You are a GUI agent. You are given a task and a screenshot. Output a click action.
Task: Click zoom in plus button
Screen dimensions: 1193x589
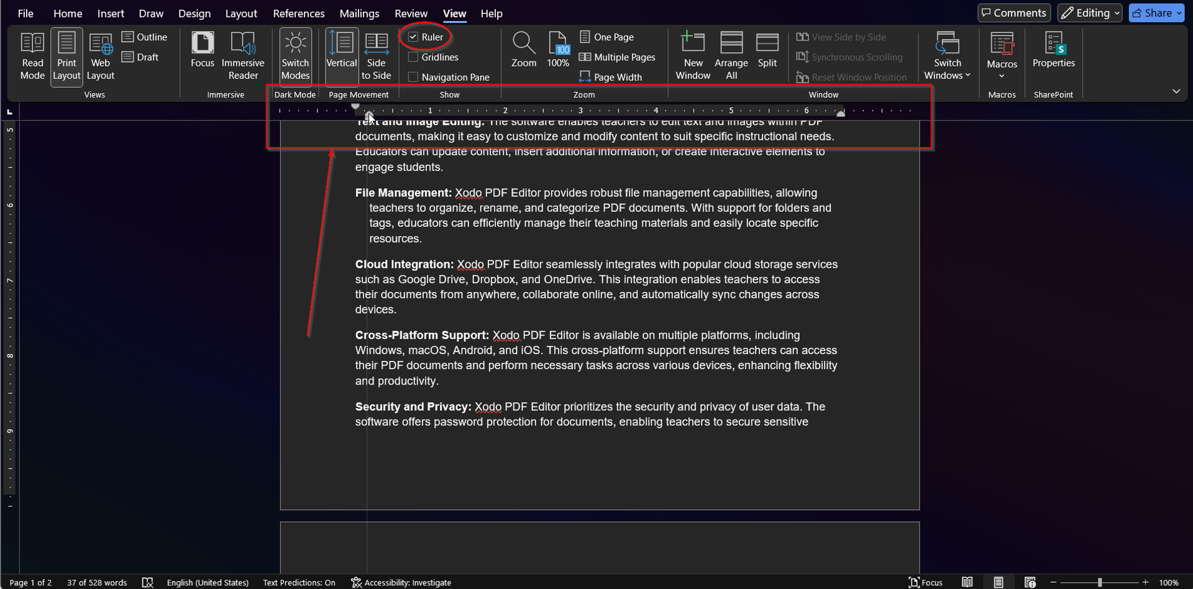[1145, 582]
